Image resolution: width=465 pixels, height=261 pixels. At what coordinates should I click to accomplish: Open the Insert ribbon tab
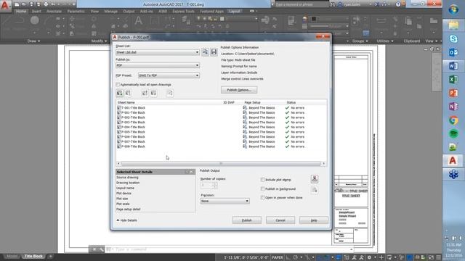click(36, 12)
